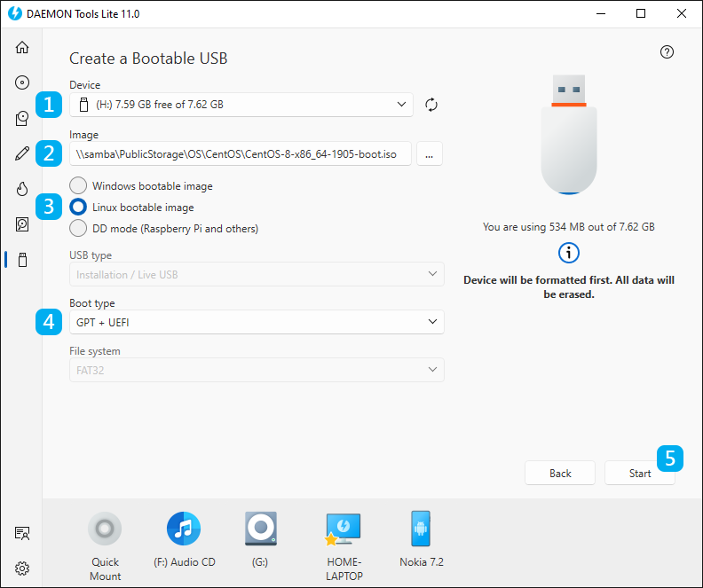Screen dimensions: 703x588
Task: Expand the USB type dropdown
Action: point(257,274)
